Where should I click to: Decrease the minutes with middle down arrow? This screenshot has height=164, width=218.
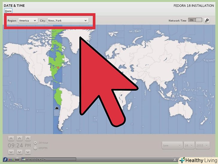point(19,152)
